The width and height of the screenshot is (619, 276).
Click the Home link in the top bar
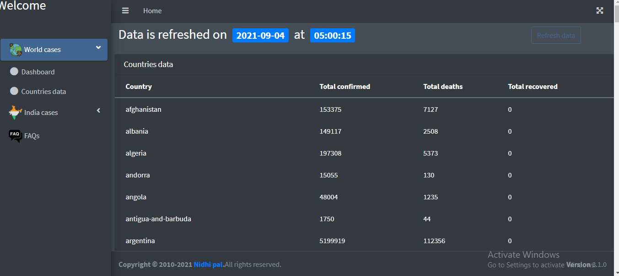152,11
